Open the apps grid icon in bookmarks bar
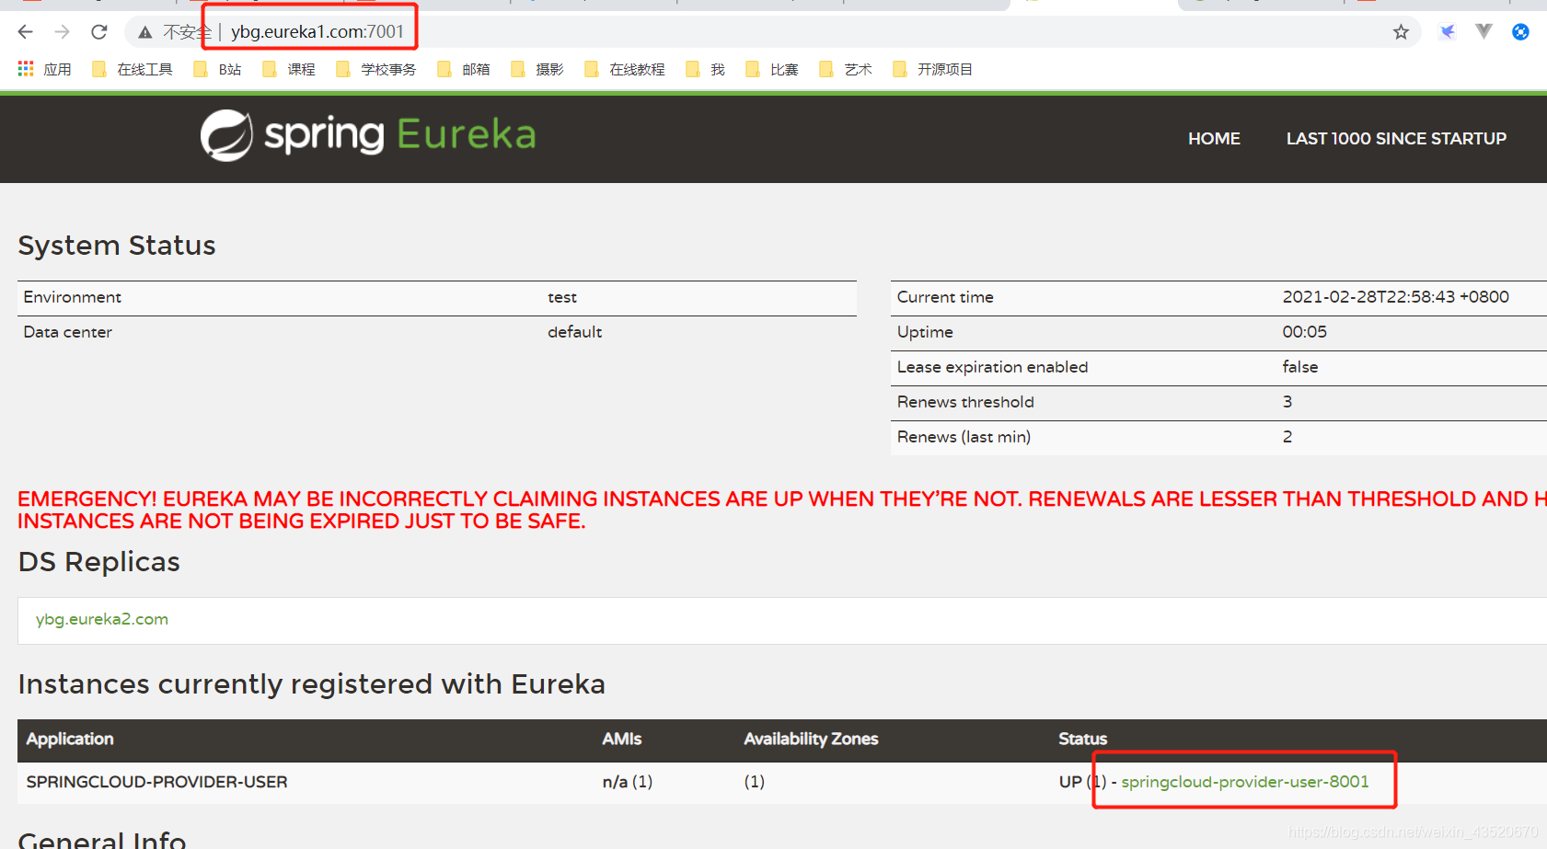The image size is (1547, 849). pyautogui.click(x=26, y=69)
